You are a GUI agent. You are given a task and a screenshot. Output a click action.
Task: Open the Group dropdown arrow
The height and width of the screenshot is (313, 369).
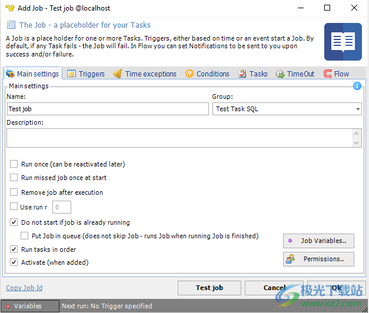click(358, 109)
